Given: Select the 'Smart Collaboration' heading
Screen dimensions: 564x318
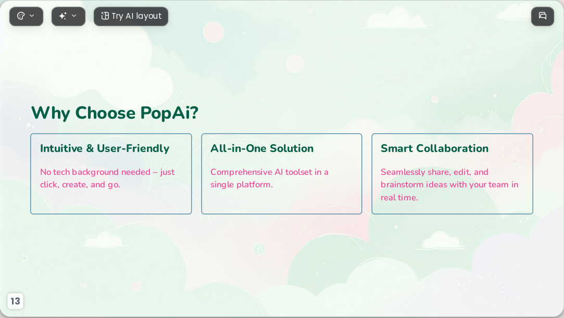Looking at the screenshot, I should pyautogui.click(x=434, y=148).
